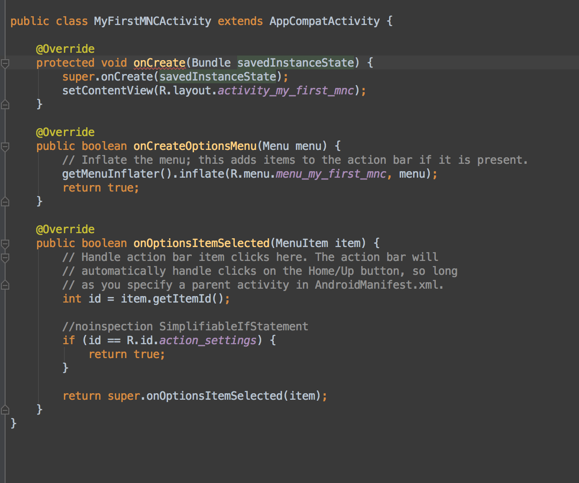Click 'return true;' inside onCreateOptionsMenu

point(101,188)
